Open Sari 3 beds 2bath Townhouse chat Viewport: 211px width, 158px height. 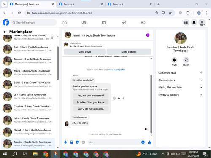28,49
